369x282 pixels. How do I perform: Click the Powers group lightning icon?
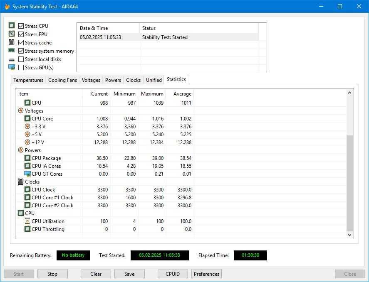point(21,150)
